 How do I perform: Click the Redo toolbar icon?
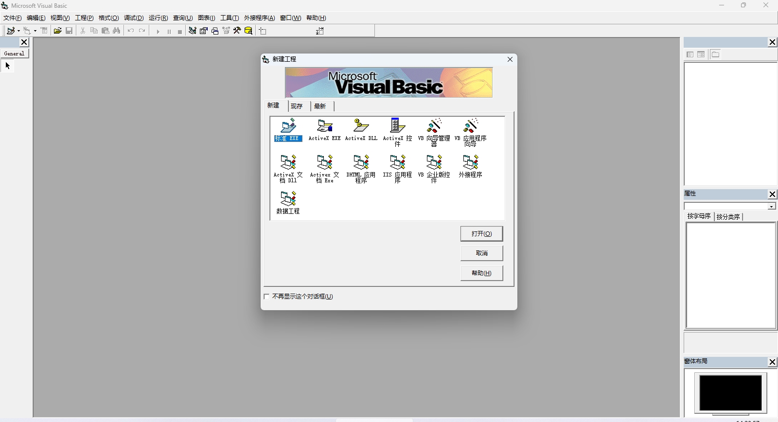(x=142, y=31)
